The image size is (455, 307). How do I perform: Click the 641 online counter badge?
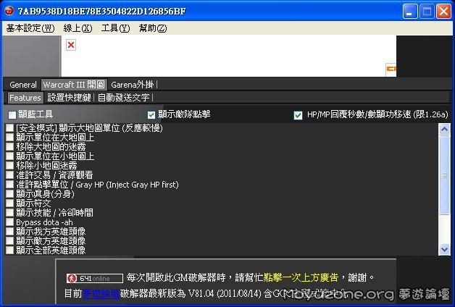95,278
